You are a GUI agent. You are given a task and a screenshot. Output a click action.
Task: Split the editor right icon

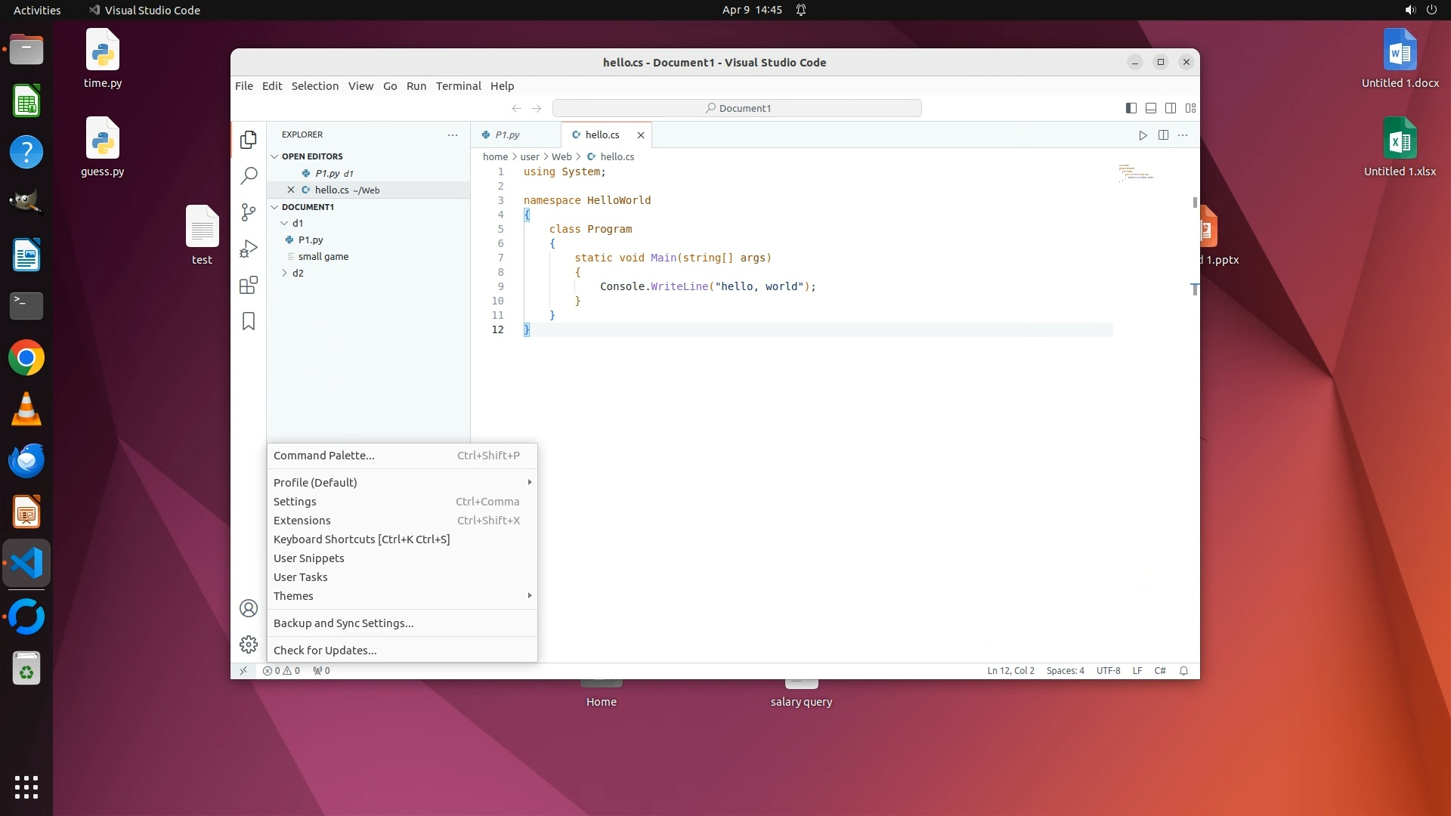pos(1163,135)
